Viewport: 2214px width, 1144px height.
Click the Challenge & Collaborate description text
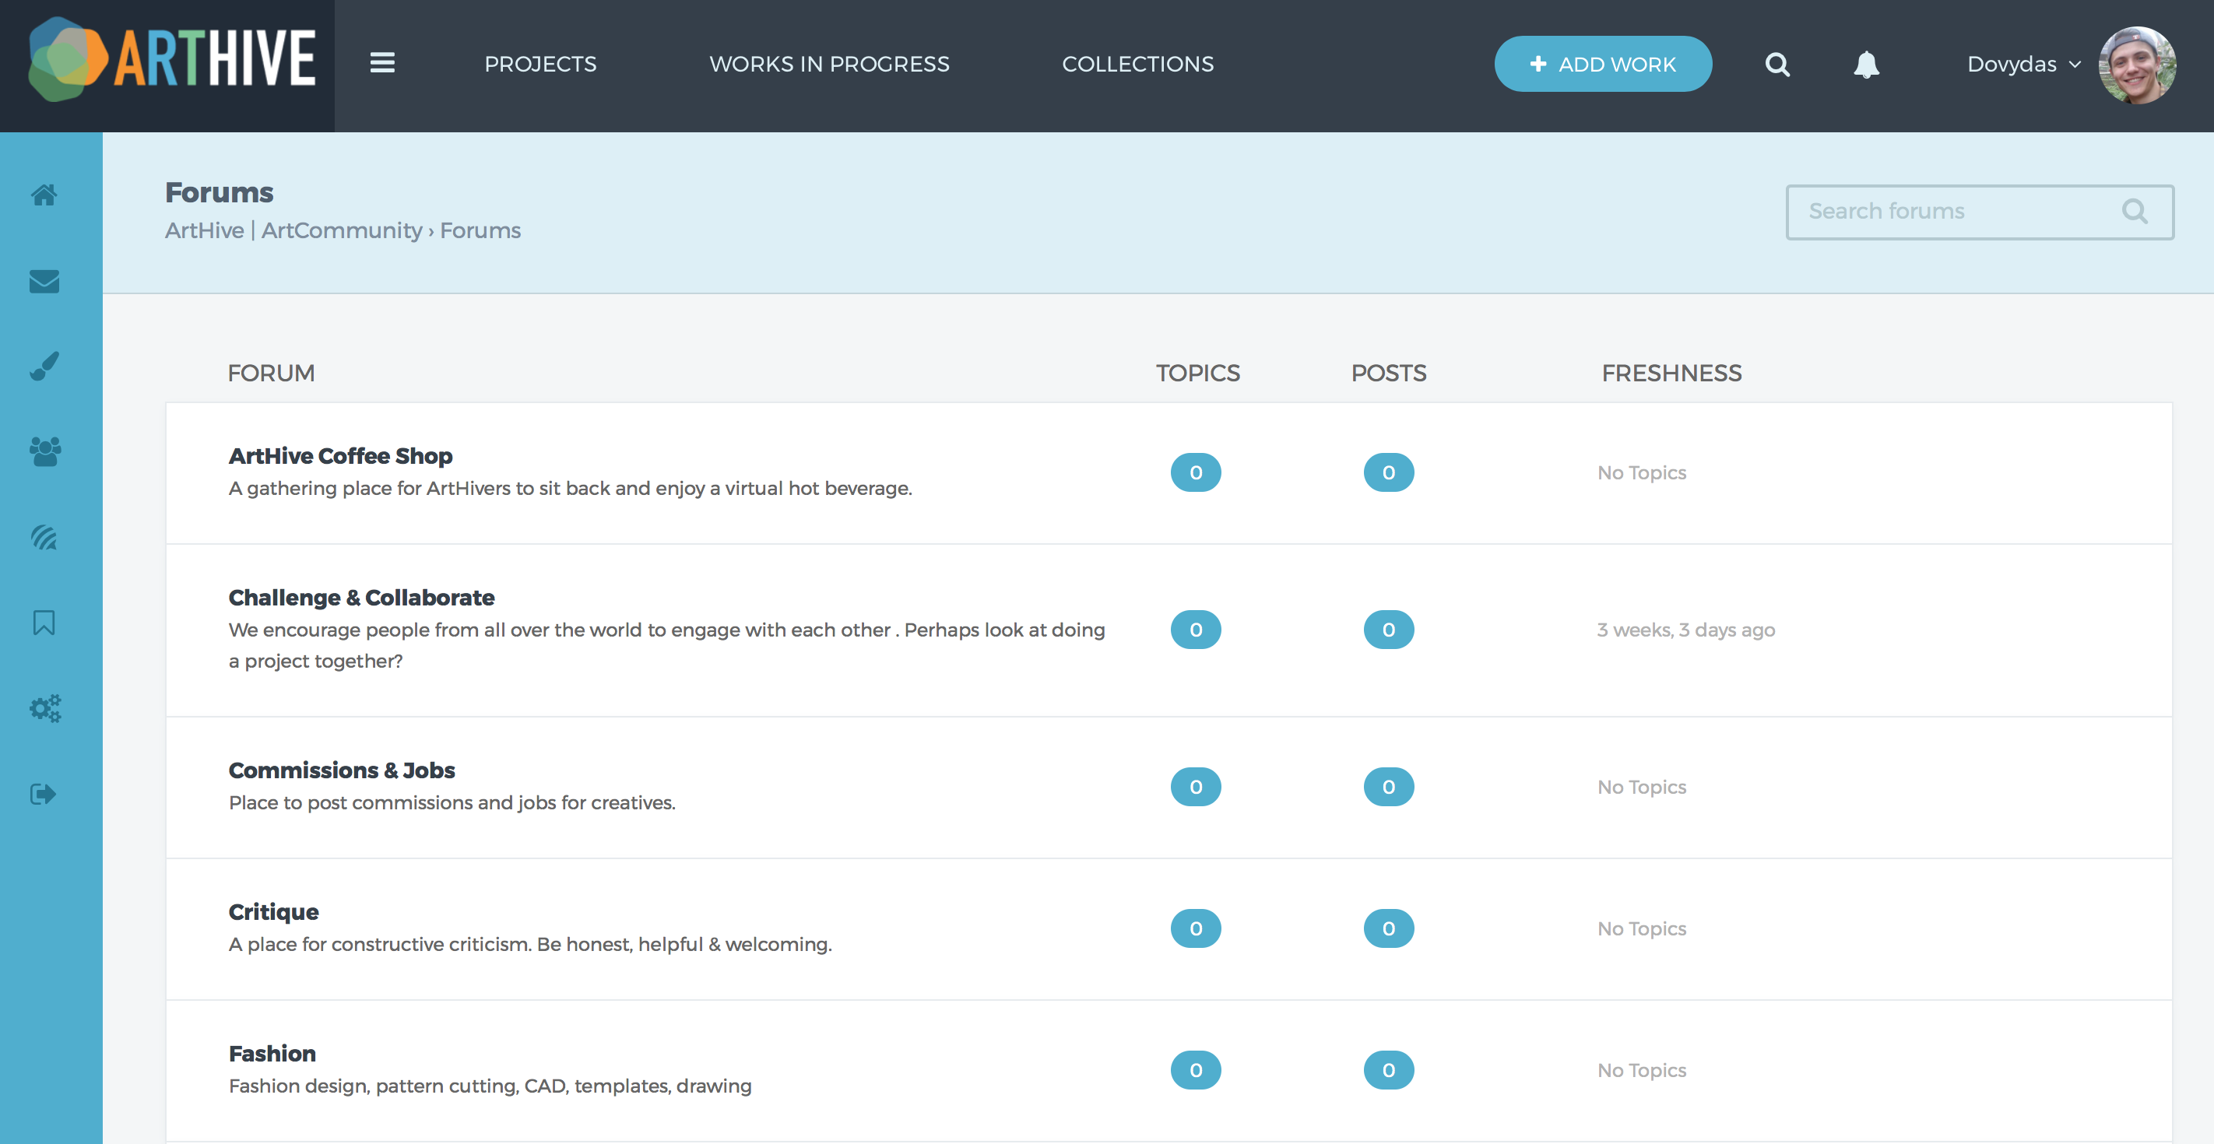pyautogui.click(x=667, y=645)
